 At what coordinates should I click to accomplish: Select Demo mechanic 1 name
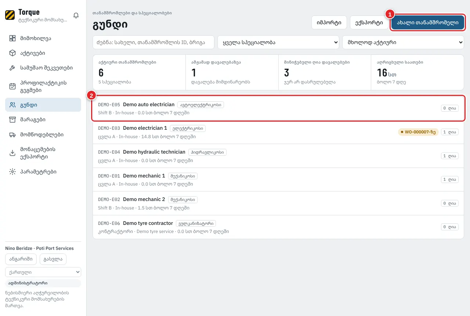(144, 176)
